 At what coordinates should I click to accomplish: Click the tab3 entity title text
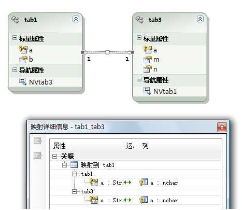coord(155,20)
